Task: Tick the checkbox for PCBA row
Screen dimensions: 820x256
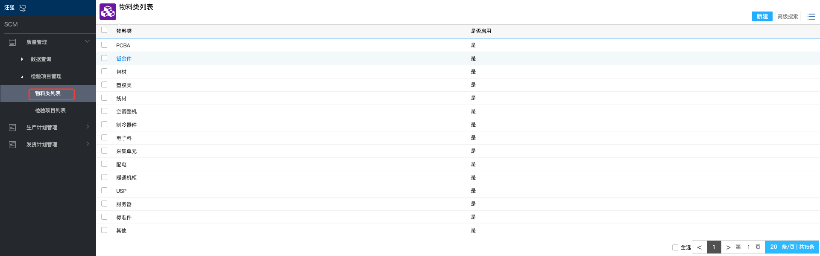Action: tap(104, 45)
